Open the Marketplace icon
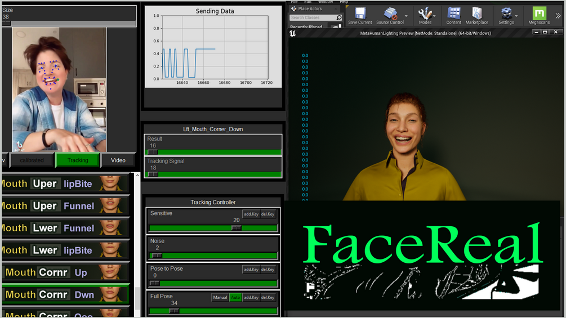This screenshot has width=566, height=318. [x=477, y=16]
